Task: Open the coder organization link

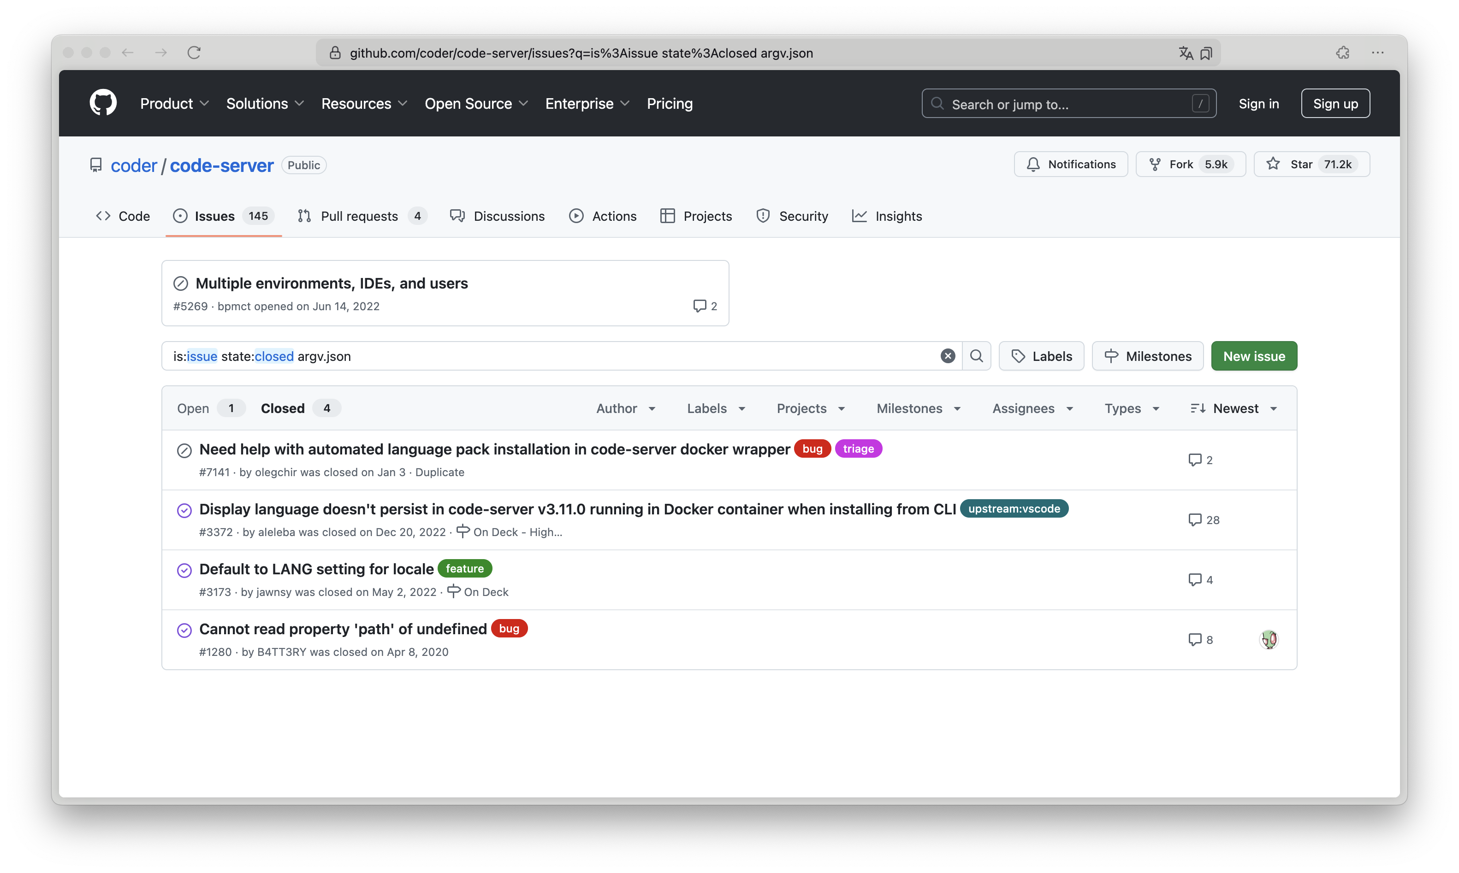Action: pos(134,165)
